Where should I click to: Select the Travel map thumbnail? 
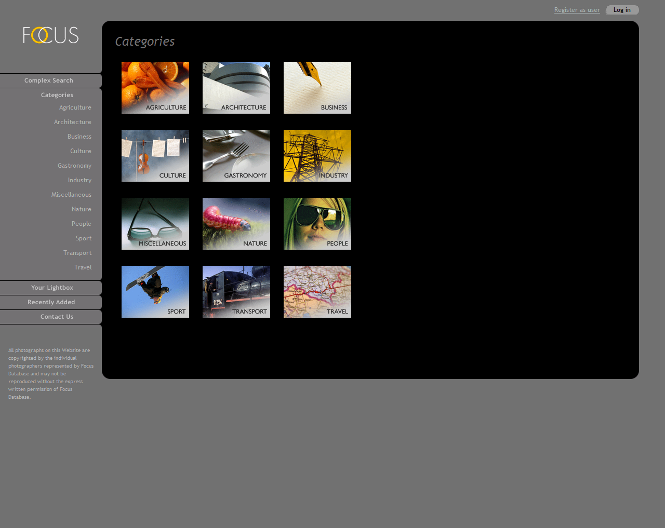pos(317,292)
